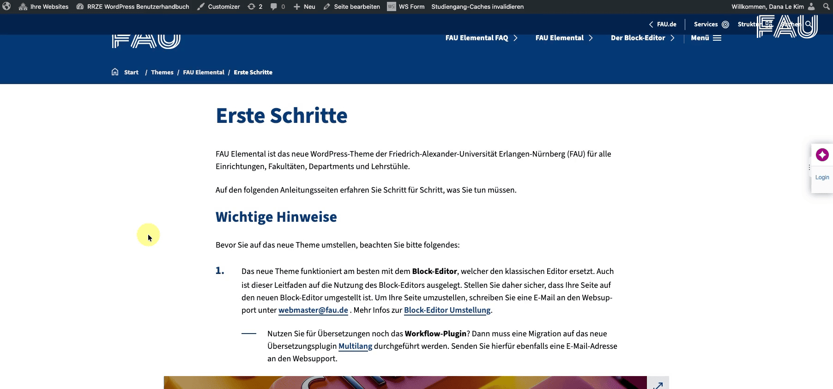Click Seite bearbeiten to edit page

point(352,6)
